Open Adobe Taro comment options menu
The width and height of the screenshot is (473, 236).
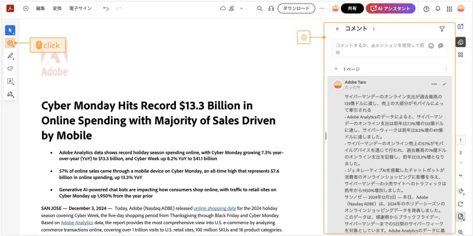pos(434,84)
